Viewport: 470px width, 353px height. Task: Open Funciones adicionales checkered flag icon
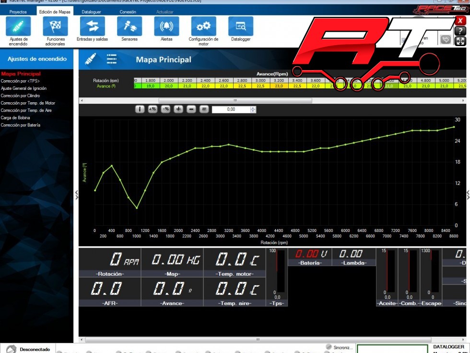point(56,26)
